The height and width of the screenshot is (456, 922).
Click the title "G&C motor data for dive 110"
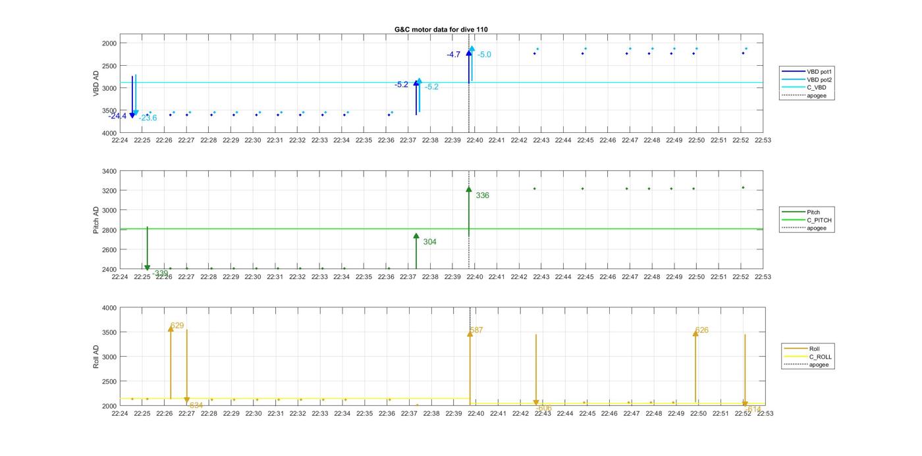pos(441,30)
